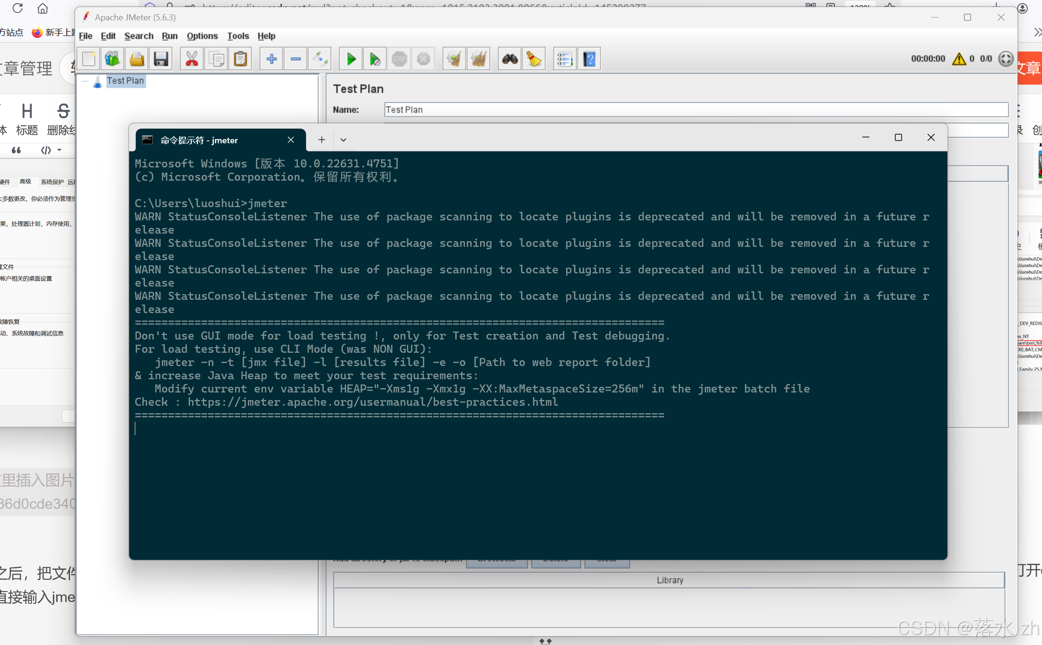Viewport: 1042px width, 645px height.
Task: Click the Shutdown test icon
Action: pyautogui.click(x=423, y=59)
